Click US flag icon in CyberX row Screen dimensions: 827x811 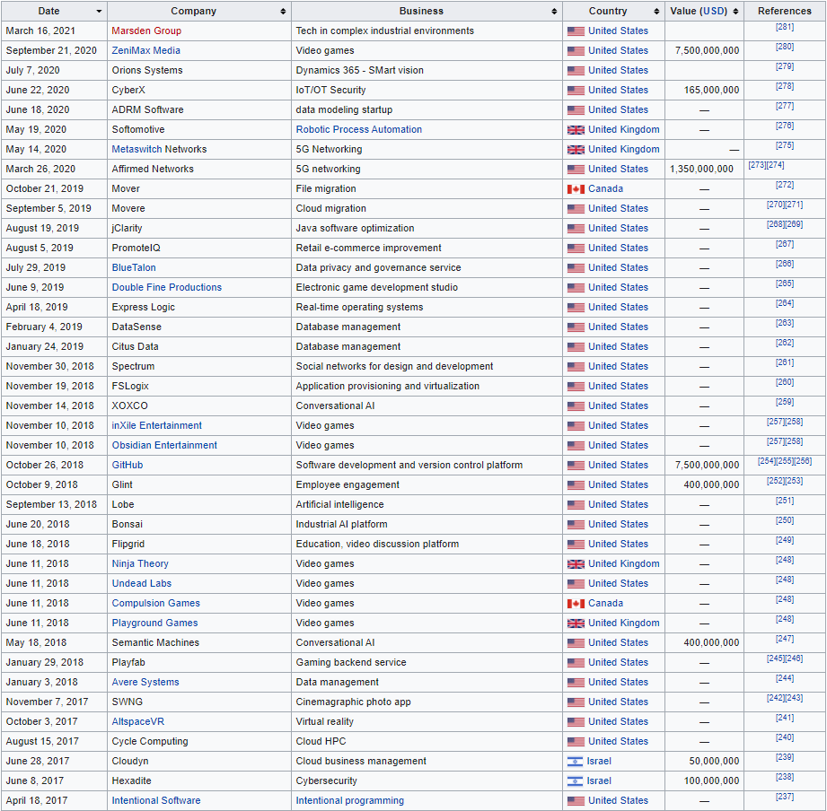coord(576,90)
